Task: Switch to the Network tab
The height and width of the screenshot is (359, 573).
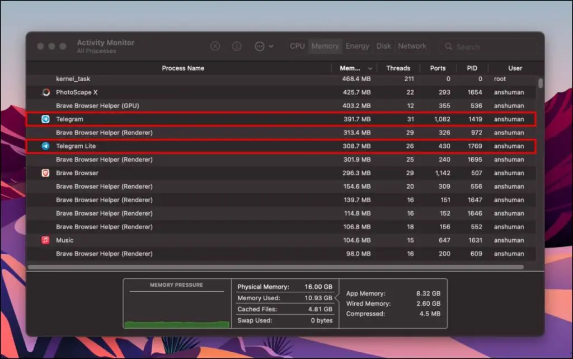Action: [412, 46]
